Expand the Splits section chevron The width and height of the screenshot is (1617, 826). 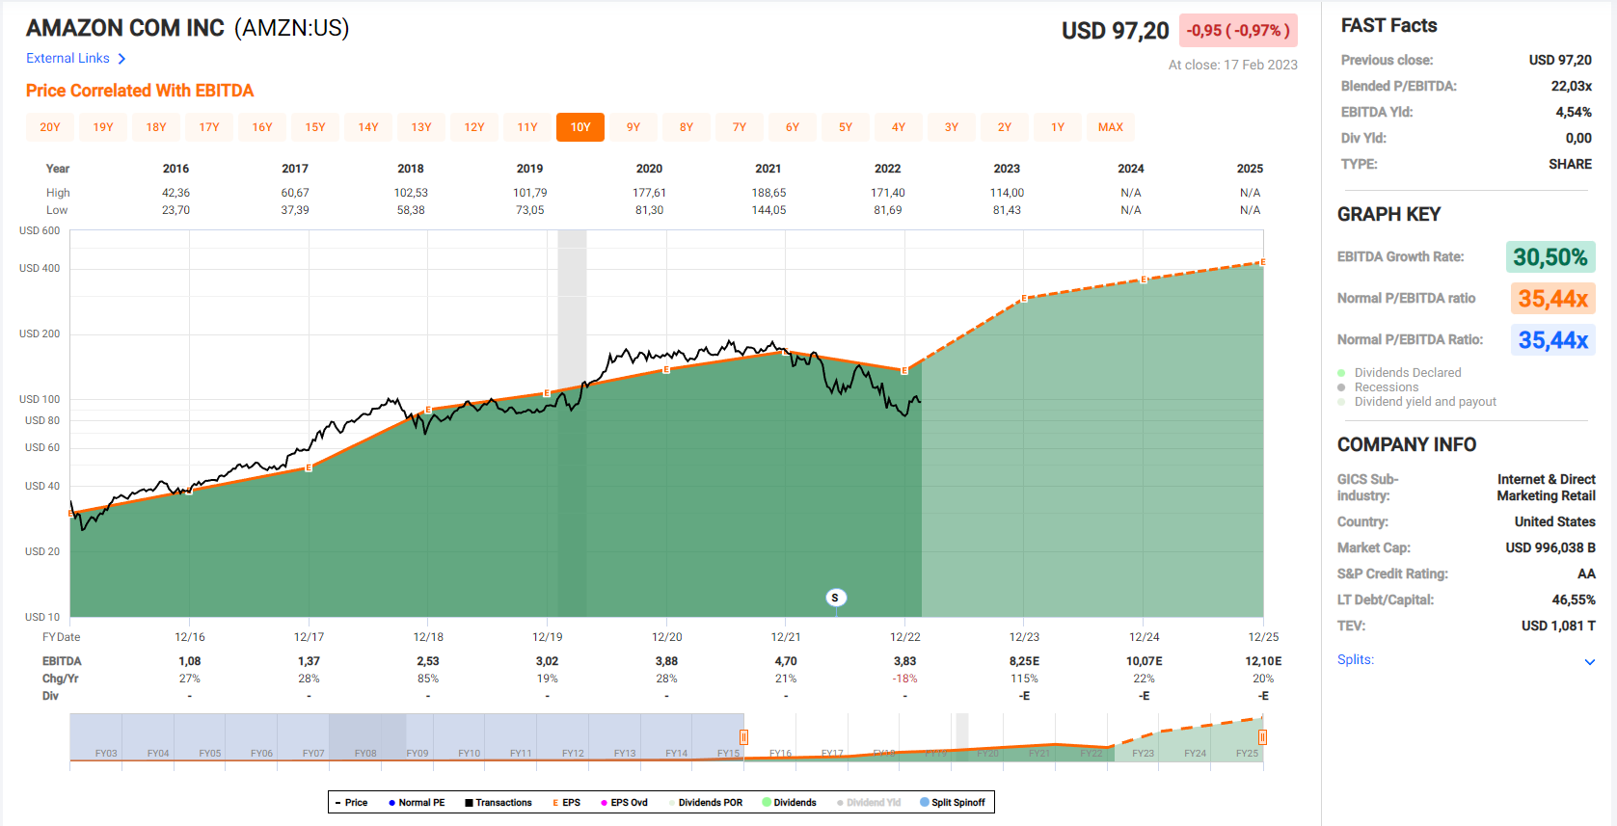point(1589,661)
